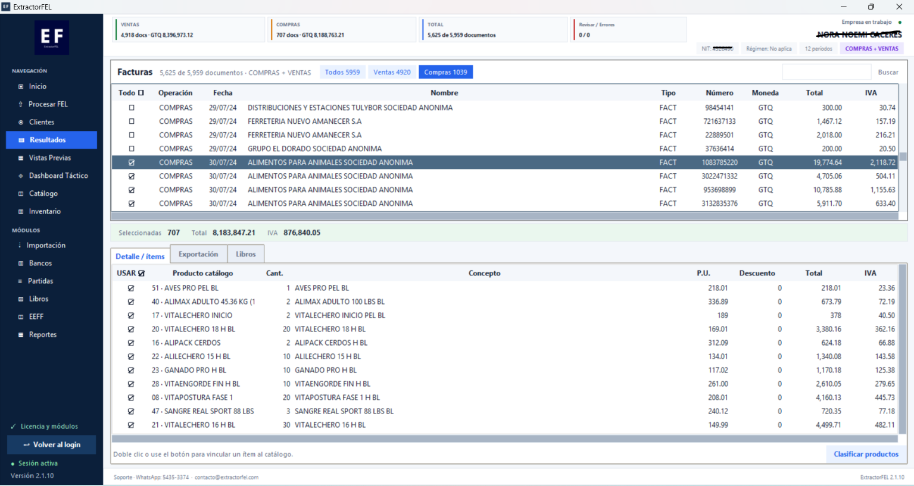Image resolution: width=914 pixels, height=486 pixels.
Task: Show all documents with Todos 5959
Action: click(x=342, y=72)
